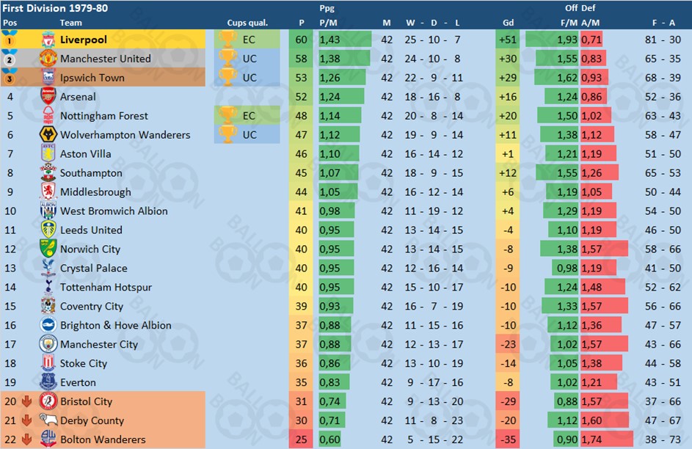Screen dimensions: 692x449
Task: Select the Ppg column header
Action: (x=327, y=8)
